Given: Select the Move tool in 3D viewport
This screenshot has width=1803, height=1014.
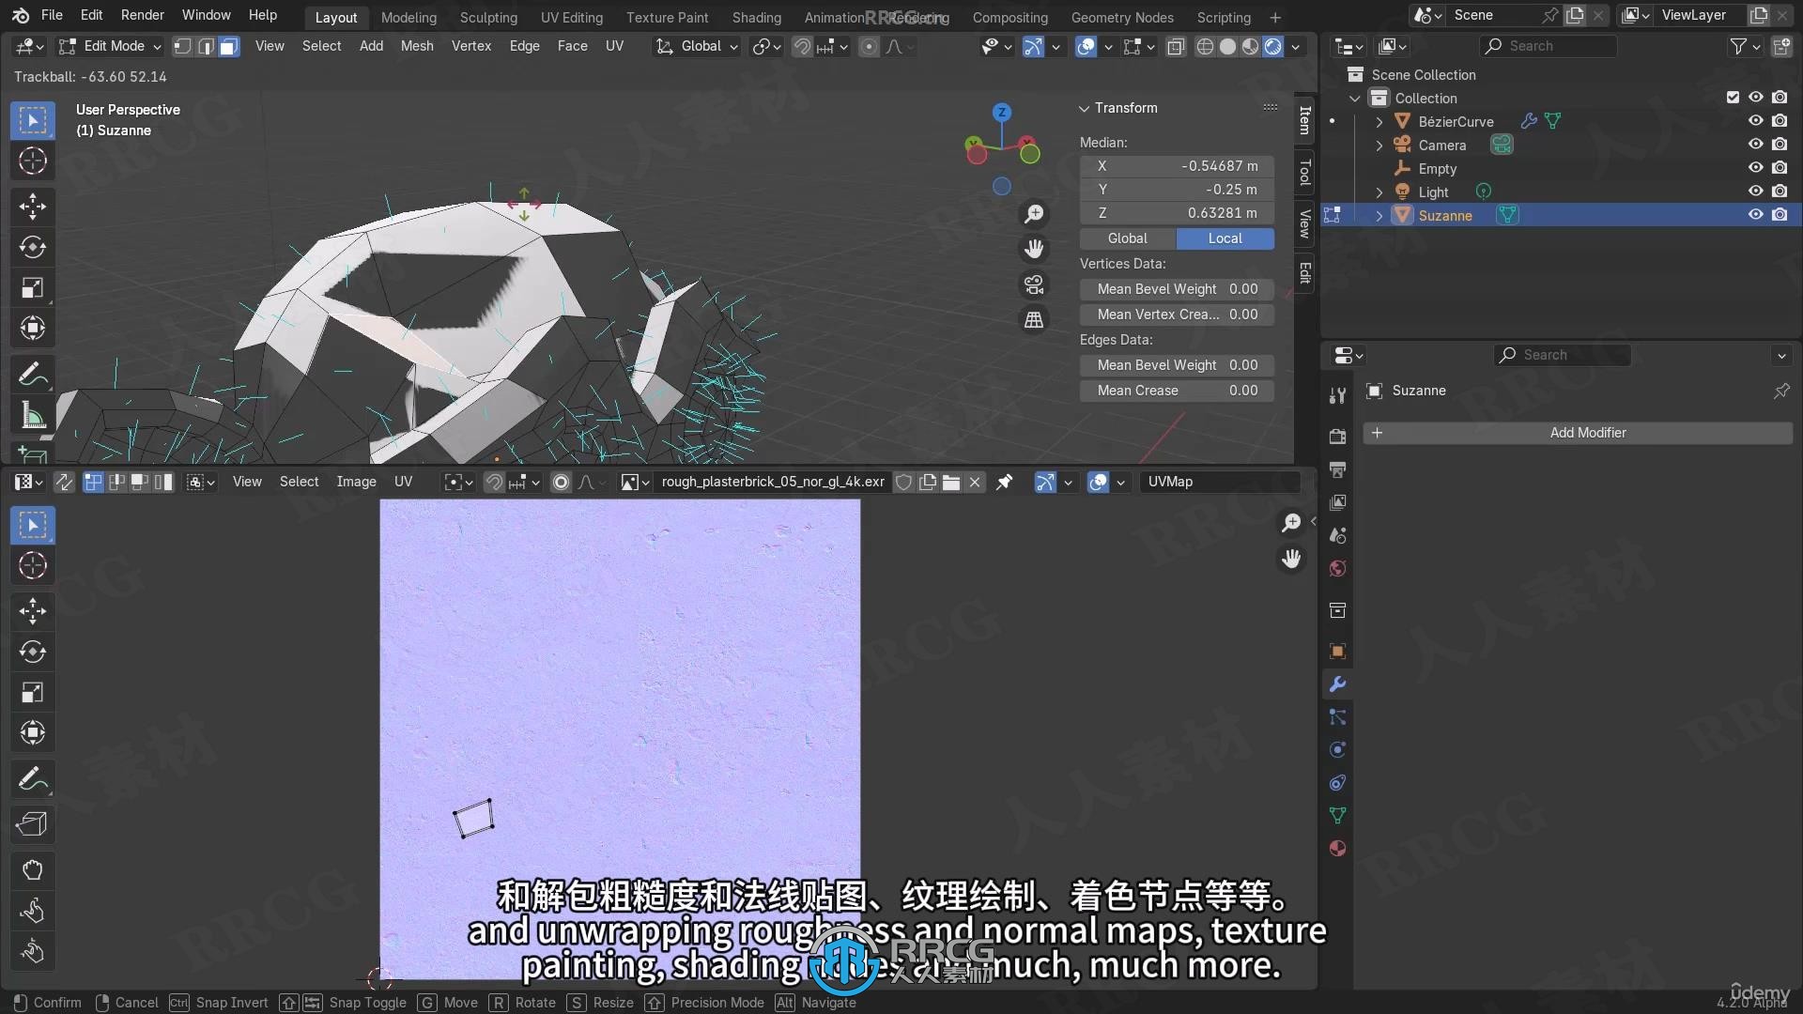Looking at the screenshot, I should [x=33, y=207].
